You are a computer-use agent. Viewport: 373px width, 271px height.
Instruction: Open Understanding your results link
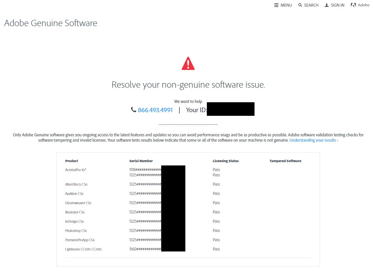click(314, 140)
